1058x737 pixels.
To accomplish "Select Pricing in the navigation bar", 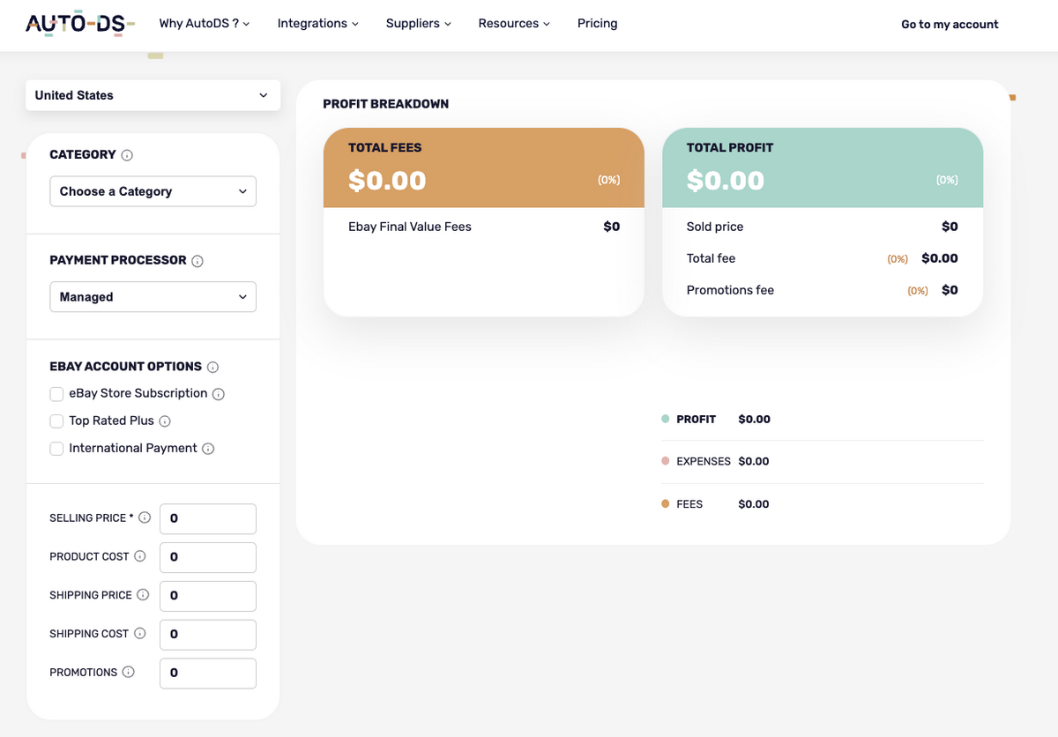I will (597, 24).
